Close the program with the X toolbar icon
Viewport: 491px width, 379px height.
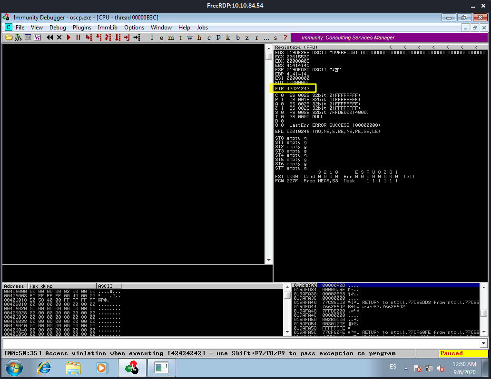click(59, 38)
